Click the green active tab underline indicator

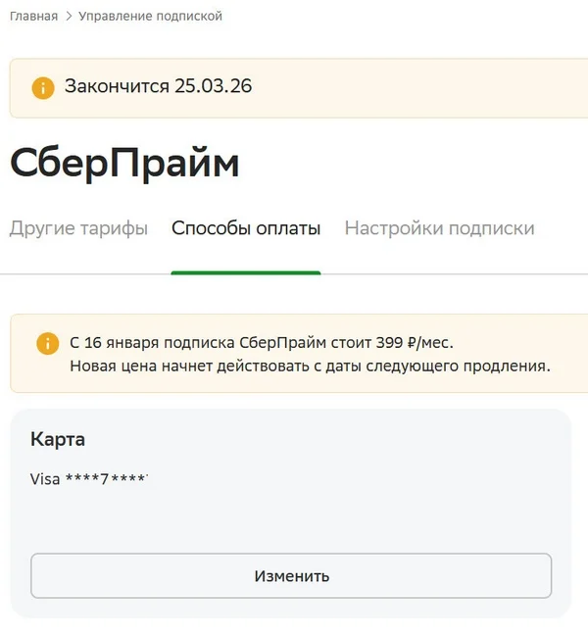pyautogui.click(x=246, y=273)
